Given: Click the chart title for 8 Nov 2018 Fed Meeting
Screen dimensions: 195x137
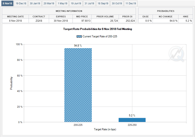Looking at the screenshot, I should pyautogui.click(x=98, y=29).
